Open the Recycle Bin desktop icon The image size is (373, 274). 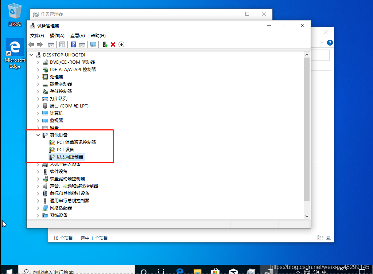pyautogui.click(x=15, y=15)
